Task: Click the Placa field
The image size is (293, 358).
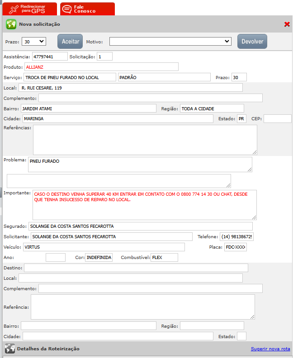Action: (x=236, y=247)
